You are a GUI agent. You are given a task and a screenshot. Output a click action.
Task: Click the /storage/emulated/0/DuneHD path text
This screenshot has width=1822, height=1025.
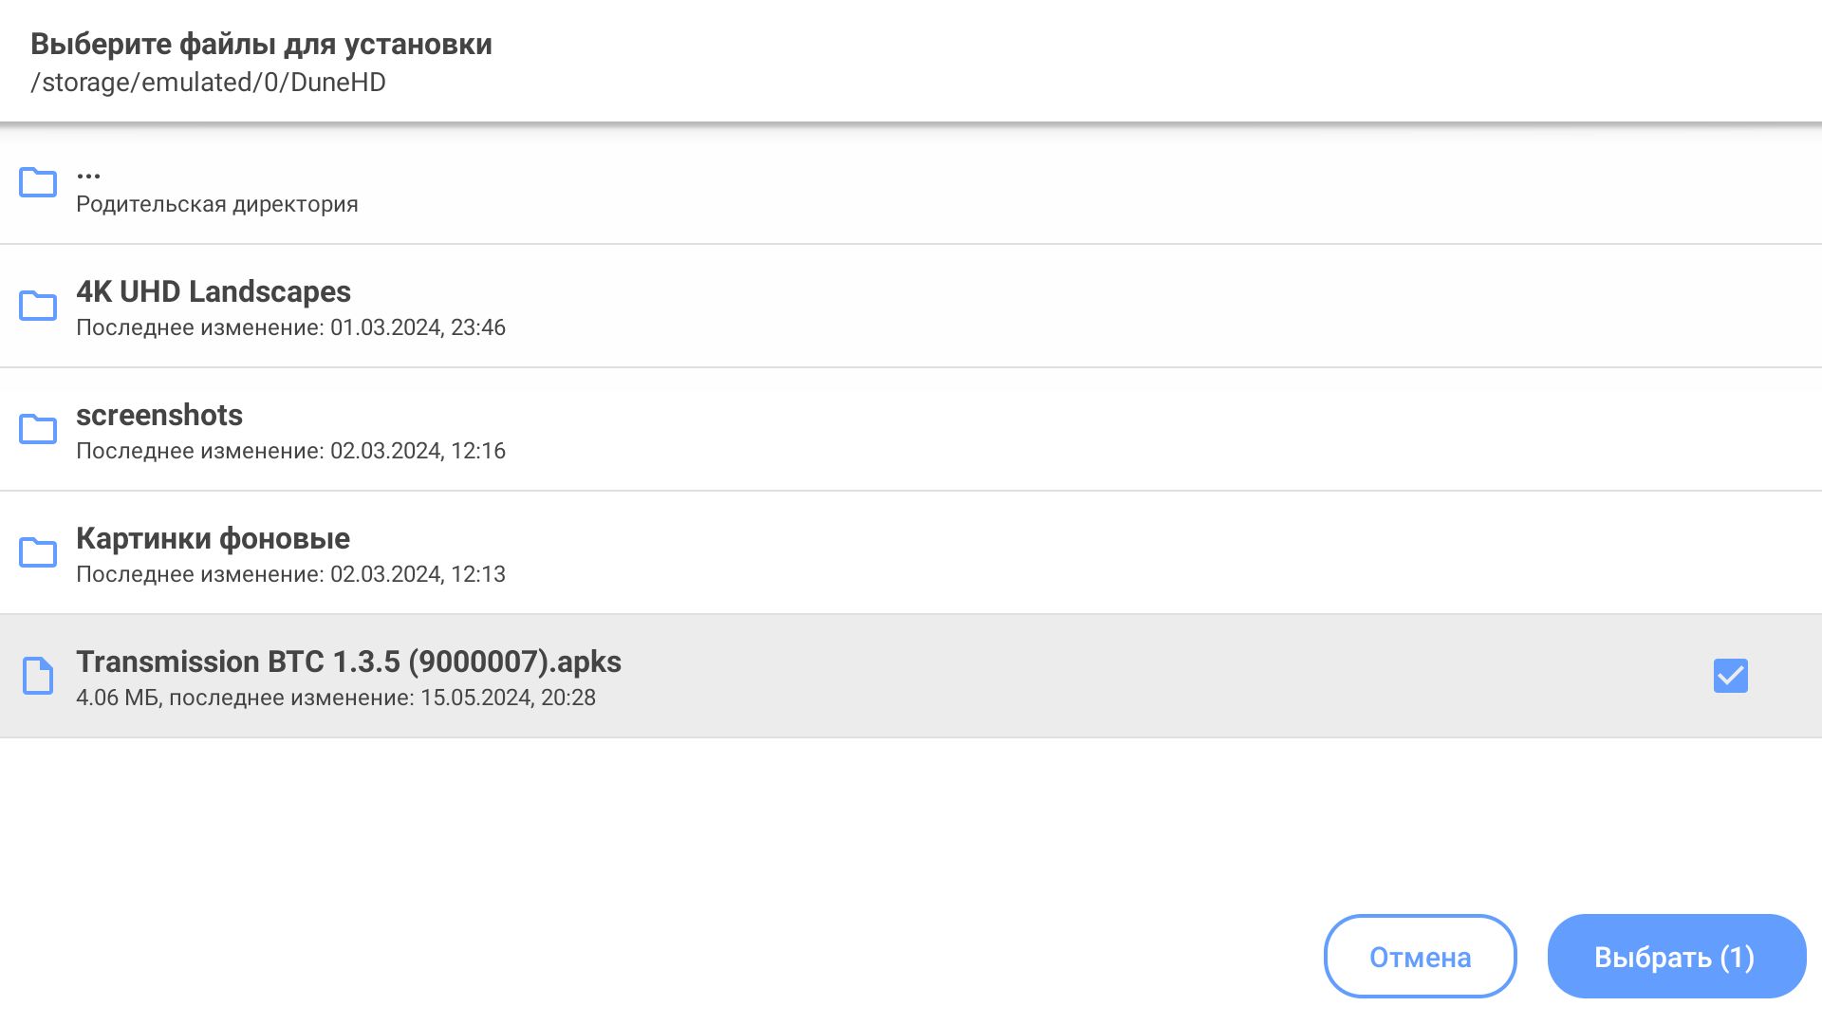click(208, 83)
